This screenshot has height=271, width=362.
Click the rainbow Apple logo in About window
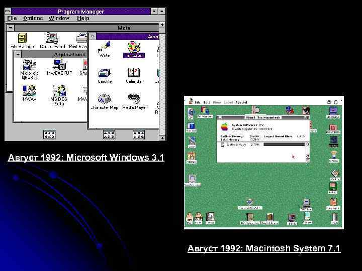224,127
